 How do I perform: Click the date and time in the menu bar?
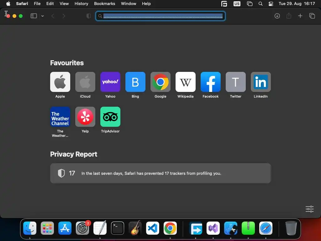[x=297, y=4]
